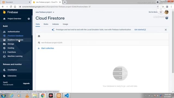Screen dimensions: 174x98
Task: Switch to the Usage tab
Action: click(65, 24)
